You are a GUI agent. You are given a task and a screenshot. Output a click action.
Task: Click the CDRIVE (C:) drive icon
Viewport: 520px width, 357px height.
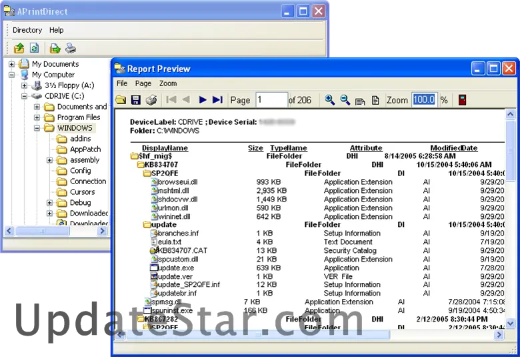click(x=37, y=96)
